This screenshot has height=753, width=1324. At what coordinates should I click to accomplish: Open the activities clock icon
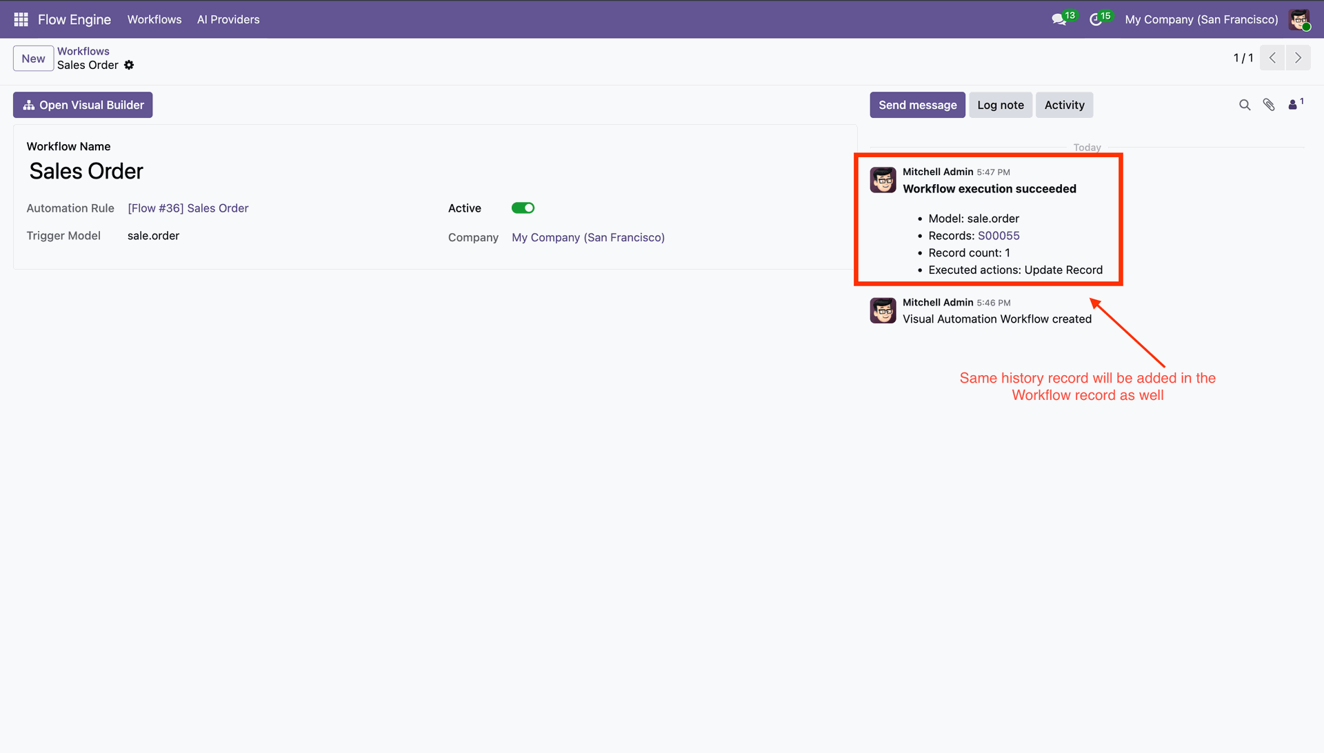[x=1095, y=20]
